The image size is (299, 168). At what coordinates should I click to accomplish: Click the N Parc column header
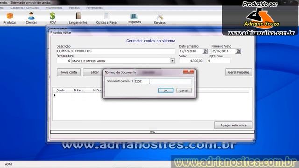(x=78, y=90)
